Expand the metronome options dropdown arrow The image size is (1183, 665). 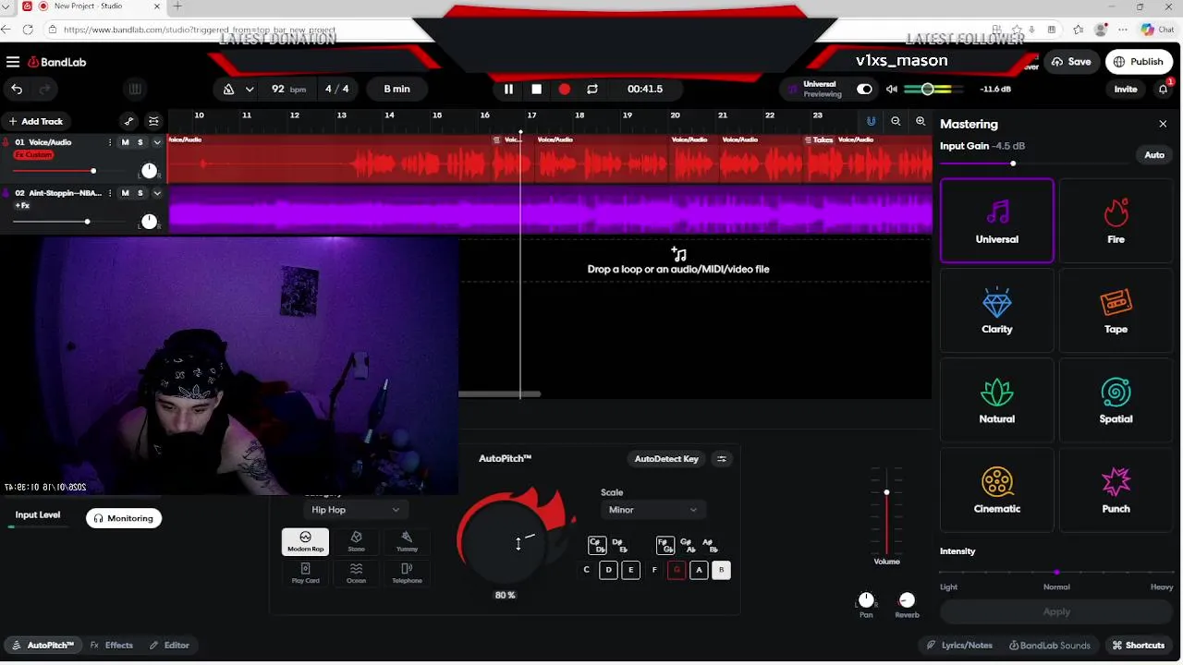click(x=250, y=89)
